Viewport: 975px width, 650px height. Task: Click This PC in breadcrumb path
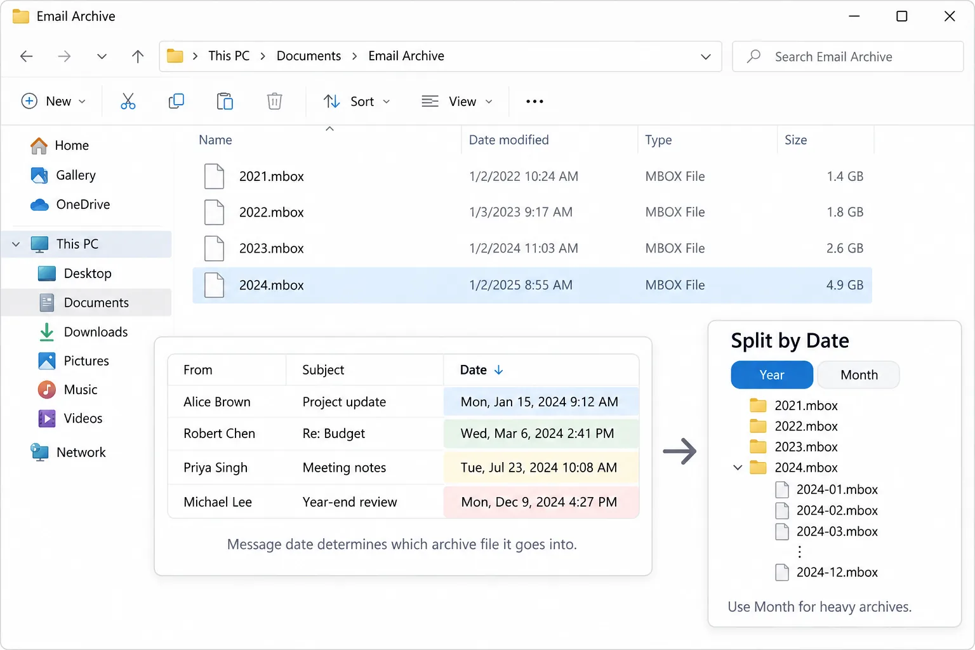point(229,56)
